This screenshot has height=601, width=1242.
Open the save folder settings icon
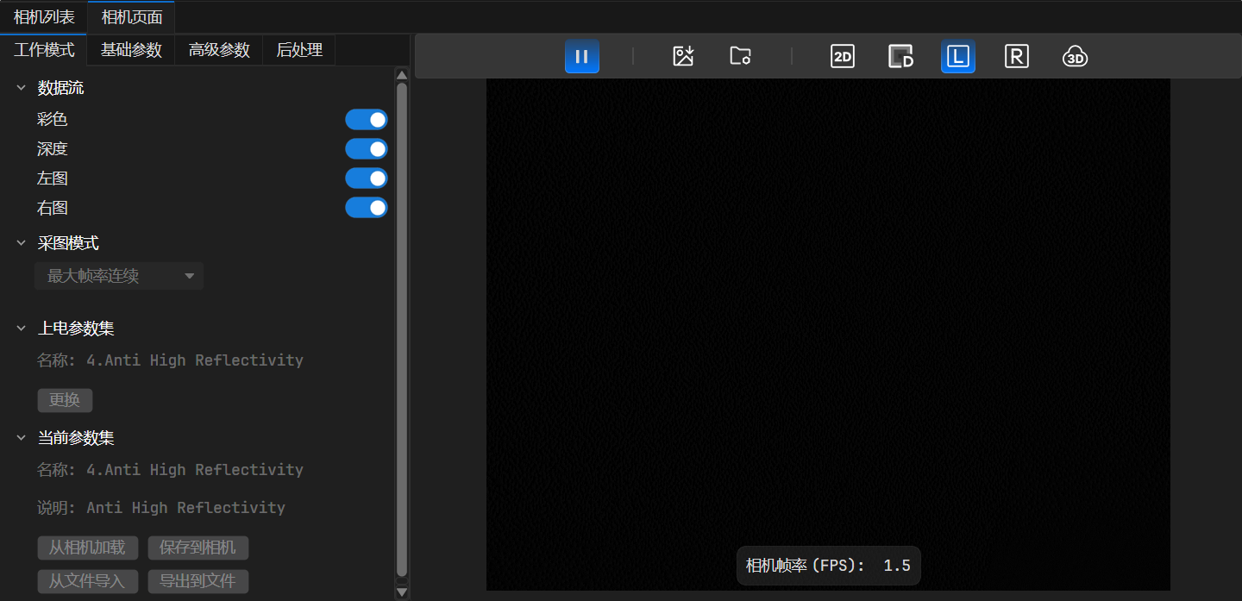tap(740, 57)
